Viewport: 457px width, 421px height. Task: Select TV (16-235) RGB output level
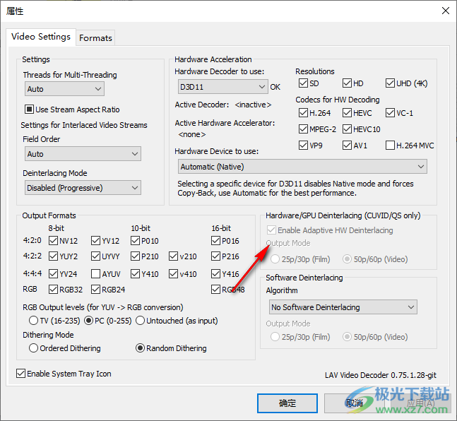tap(33, 321)
